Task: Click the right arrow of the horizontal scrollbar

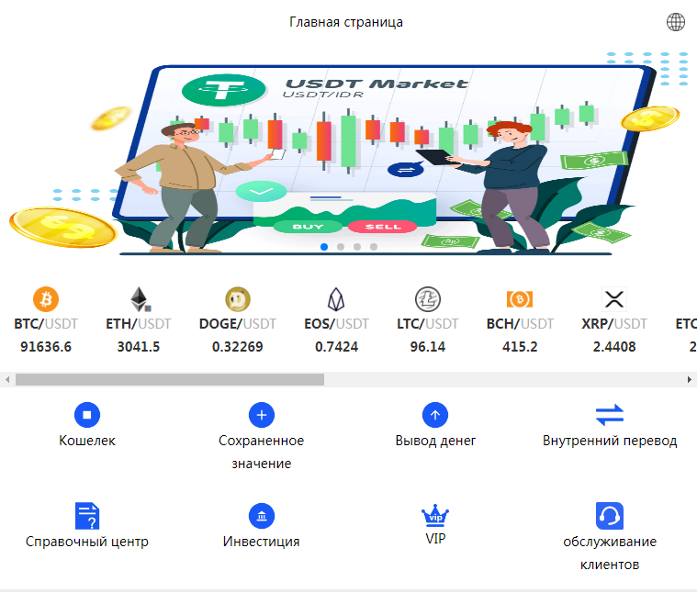Action: pos(690,379)
